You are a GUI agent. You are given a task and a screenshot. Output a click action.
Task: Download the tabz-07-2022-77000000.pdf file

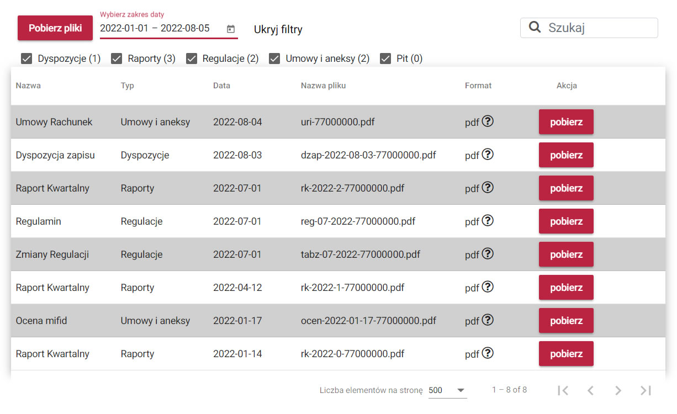pos(566,254)
